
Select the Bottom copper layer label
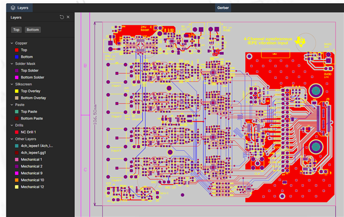[x=27, y=57]
